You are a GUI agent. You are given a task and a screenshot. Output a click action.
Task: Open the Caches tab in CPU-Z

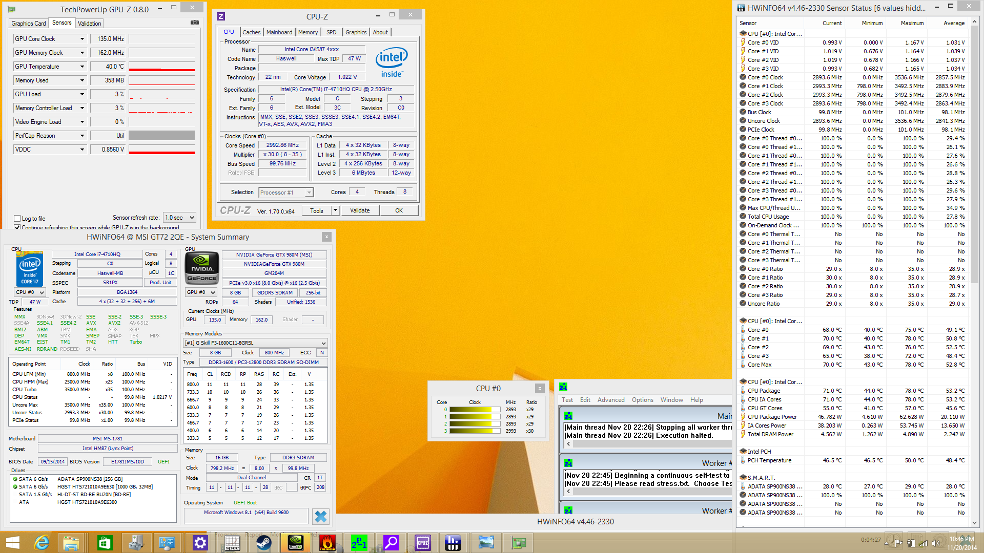point(252,32)
